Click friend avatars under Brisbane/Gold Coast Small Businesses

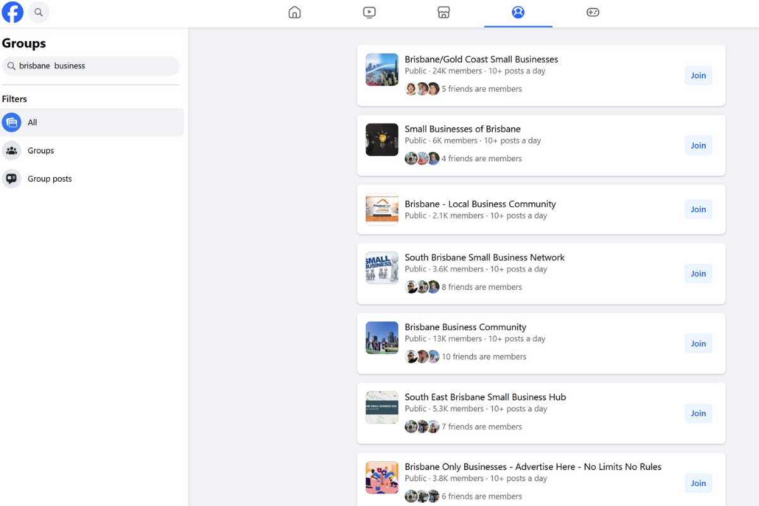point(422,89)
